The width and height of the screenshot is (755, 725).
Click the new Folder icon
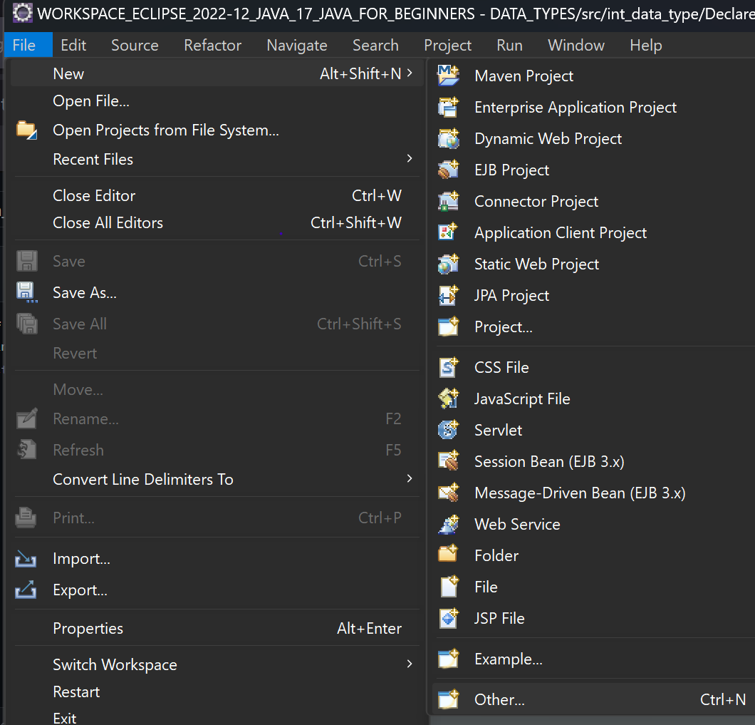coord(448,555)
